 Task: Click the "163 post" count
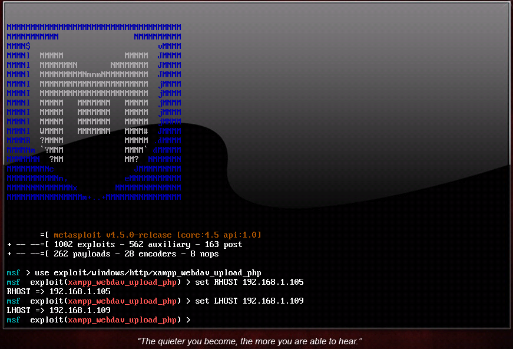coord(223,245)
